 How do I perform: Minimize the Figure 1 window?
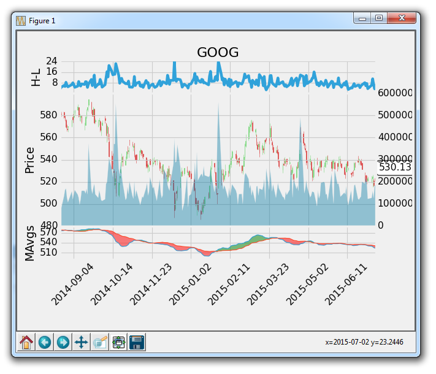362,19
